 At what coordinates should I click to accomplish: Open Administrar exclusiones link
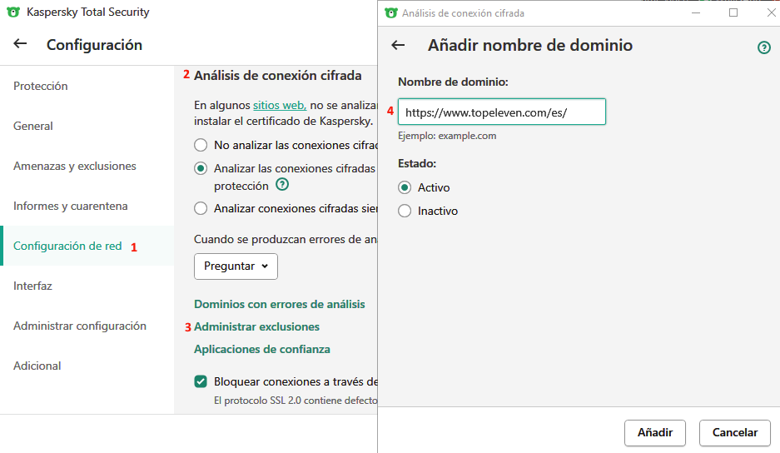coord(256,326)
